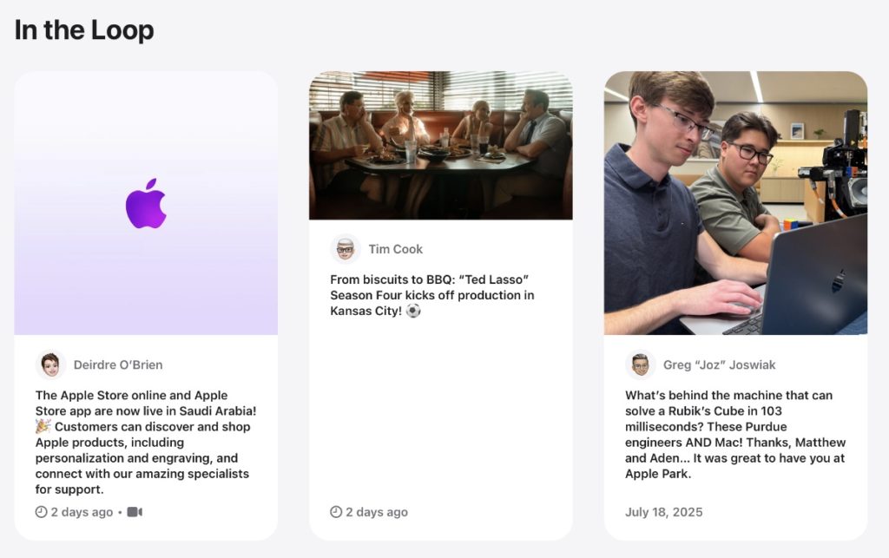The width and height of the screenshot is (889, 558).
Task: Open the Purdue engineers laptop photo
Action: pyautogui.click(x=735, y=203)
